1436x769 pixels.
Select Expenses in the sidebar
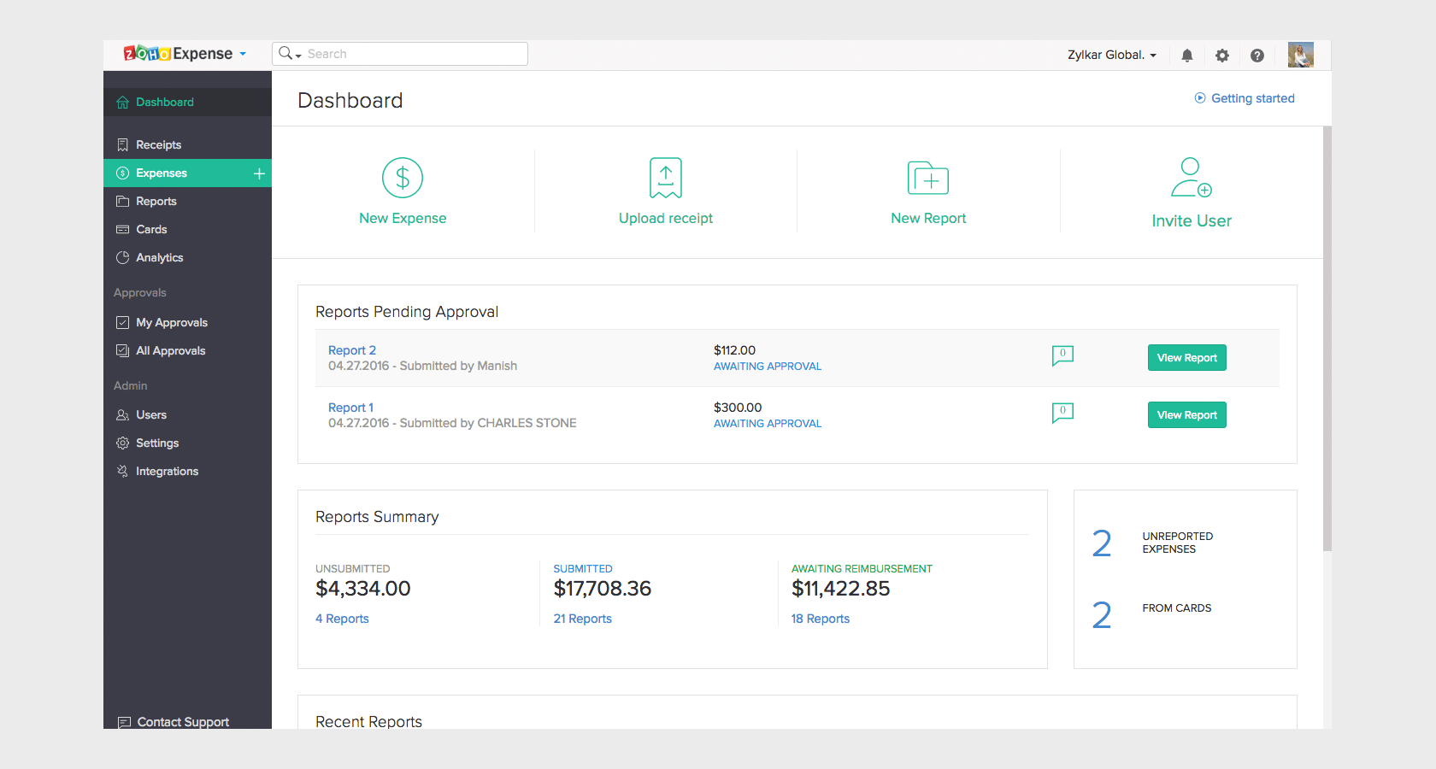[161, 173]
